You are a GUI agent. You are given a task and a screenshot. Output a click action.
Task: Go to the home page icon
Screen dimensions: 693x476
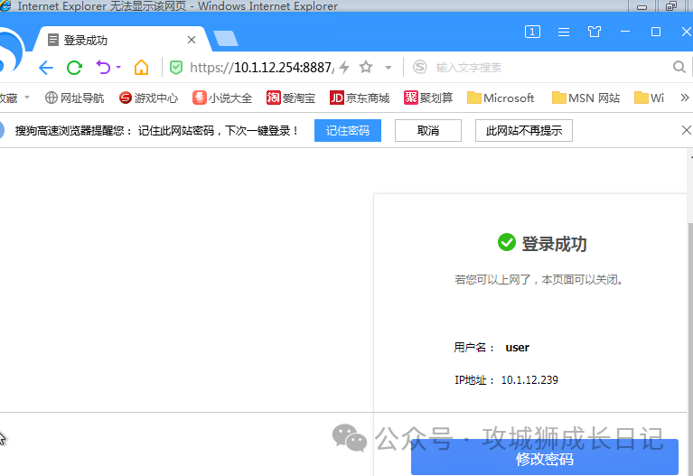(x=141, y=68)
